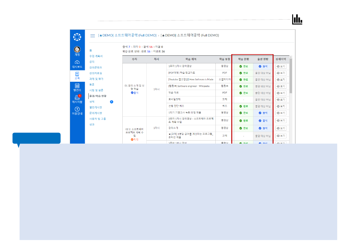Select the 과목 courses book icon
Image resolution: width=358 pixels, height=248 pixels.
click(x=77, y=74)
